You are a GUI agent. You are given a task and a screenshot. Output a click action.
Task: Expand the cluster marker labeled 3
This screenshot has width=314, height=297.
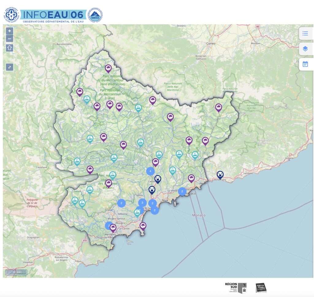tap(142, 203)
